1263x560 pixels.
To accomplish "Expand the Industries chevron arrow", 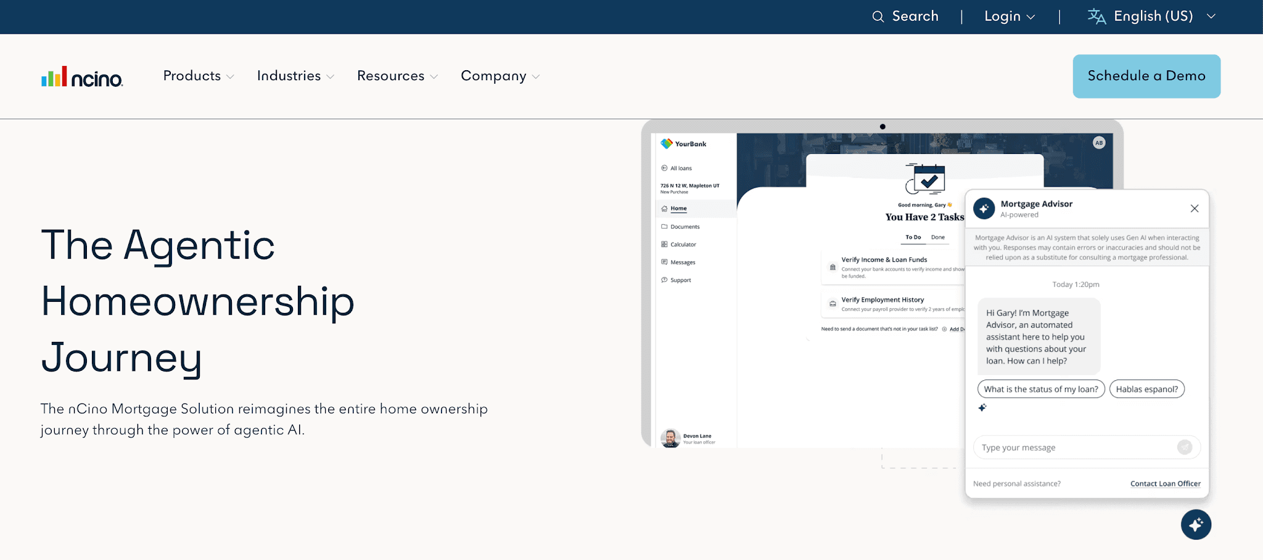I will tap(330, 77).
